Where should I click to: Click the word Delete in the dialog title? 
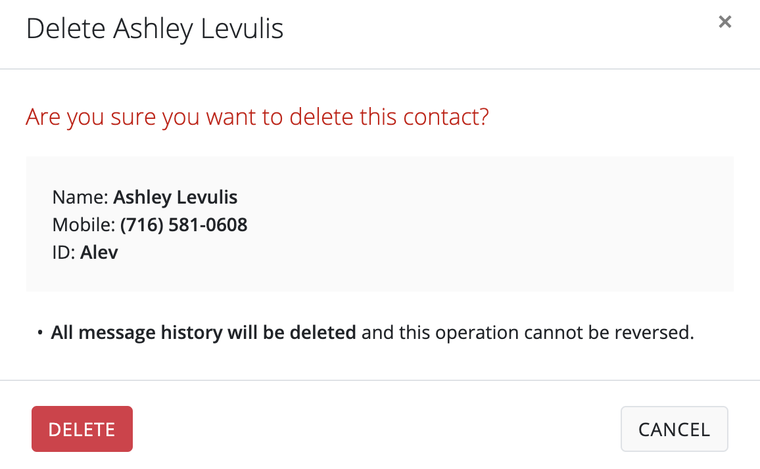(66, 30)
